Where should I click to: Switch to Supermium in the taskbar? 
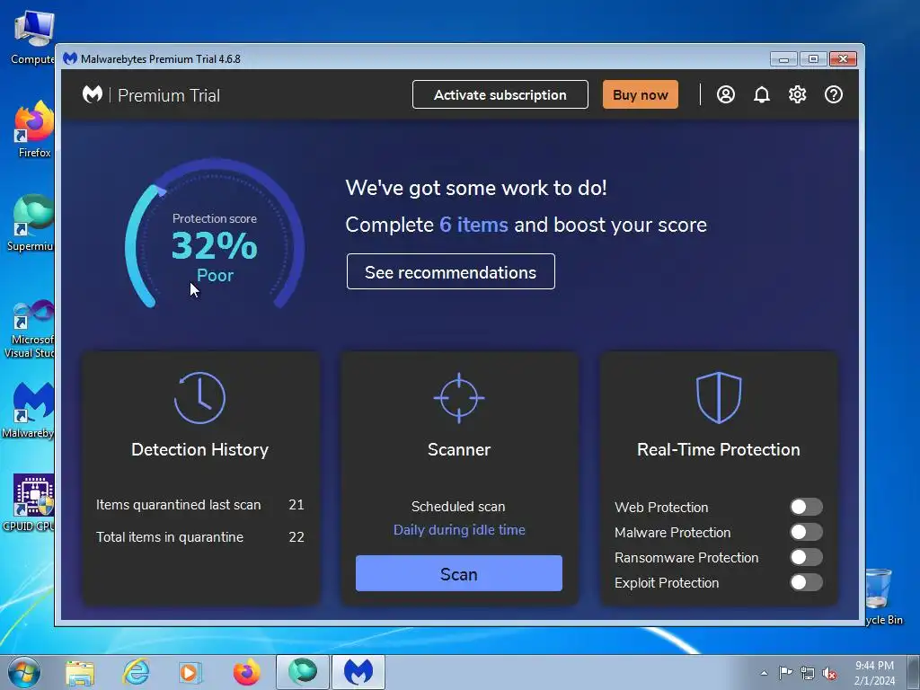tap(303, 672)
